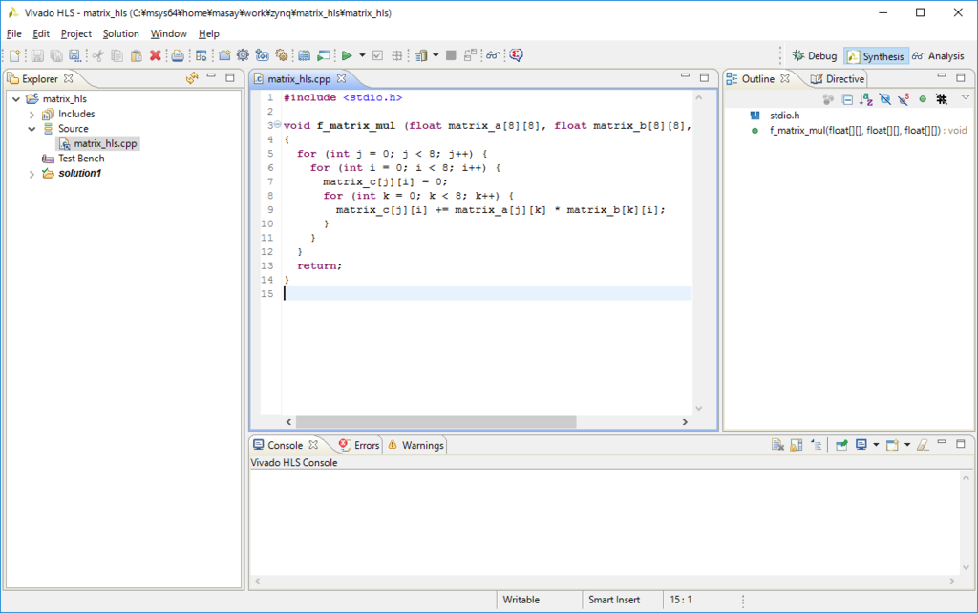Open the Solution menu
Screen dimensions: 978x613
[x=121, y=33]
